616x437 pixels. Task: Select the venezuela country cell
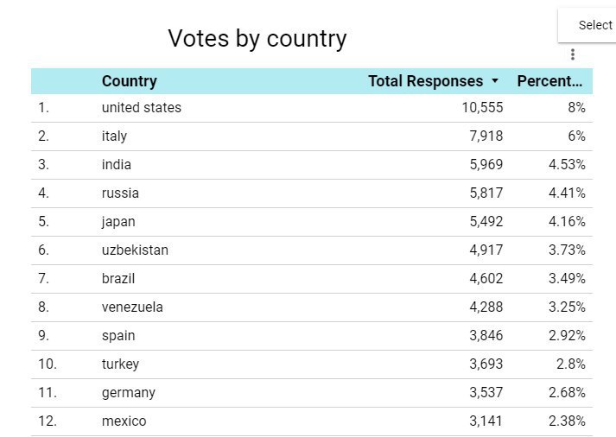pyautogui.click(x=132, y=307)
